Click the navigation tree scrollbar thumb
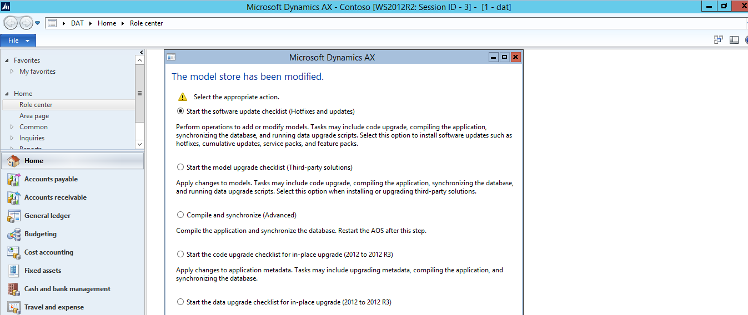 (139, 93)
